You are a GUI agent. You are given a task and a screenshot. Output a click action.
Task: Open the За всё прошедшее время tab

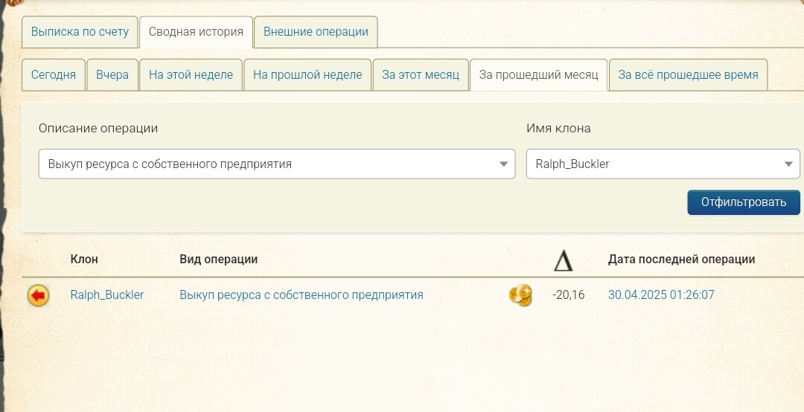point(688,75)
